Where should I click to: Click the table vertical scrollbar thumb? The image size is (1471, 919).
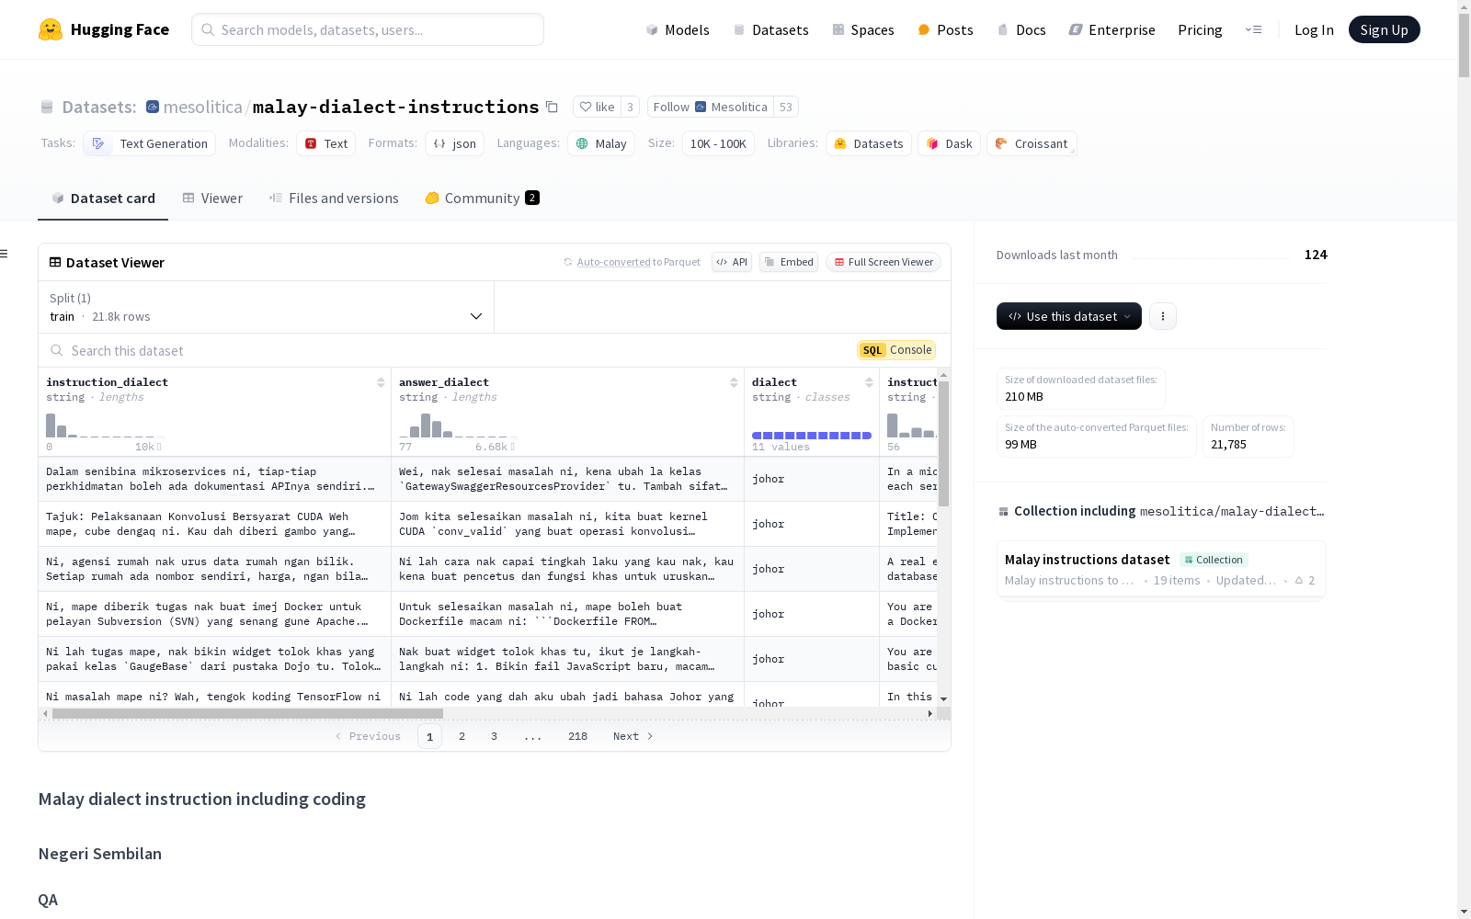[x=943, y=444]
